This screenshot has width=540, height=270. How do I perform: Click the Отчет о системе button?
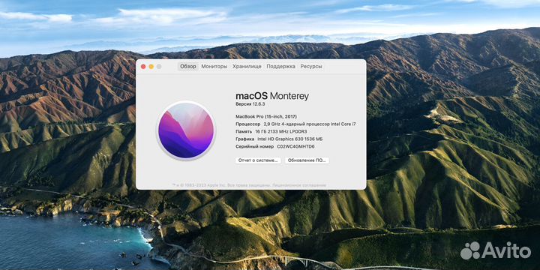pyautogui.click(x=258, y=160)
